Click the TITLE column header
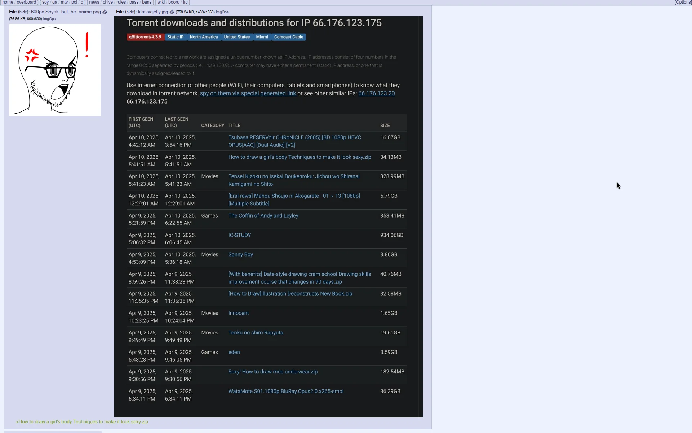The image size is (692, 433). pyautogui.click(x=234, y=126)
